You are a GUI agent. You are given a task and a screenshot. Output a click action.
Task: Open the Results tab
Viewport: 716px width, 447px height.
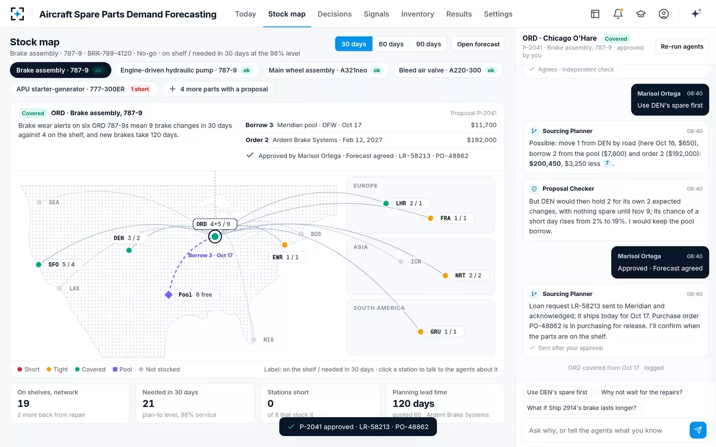click(x=459, y=14)
